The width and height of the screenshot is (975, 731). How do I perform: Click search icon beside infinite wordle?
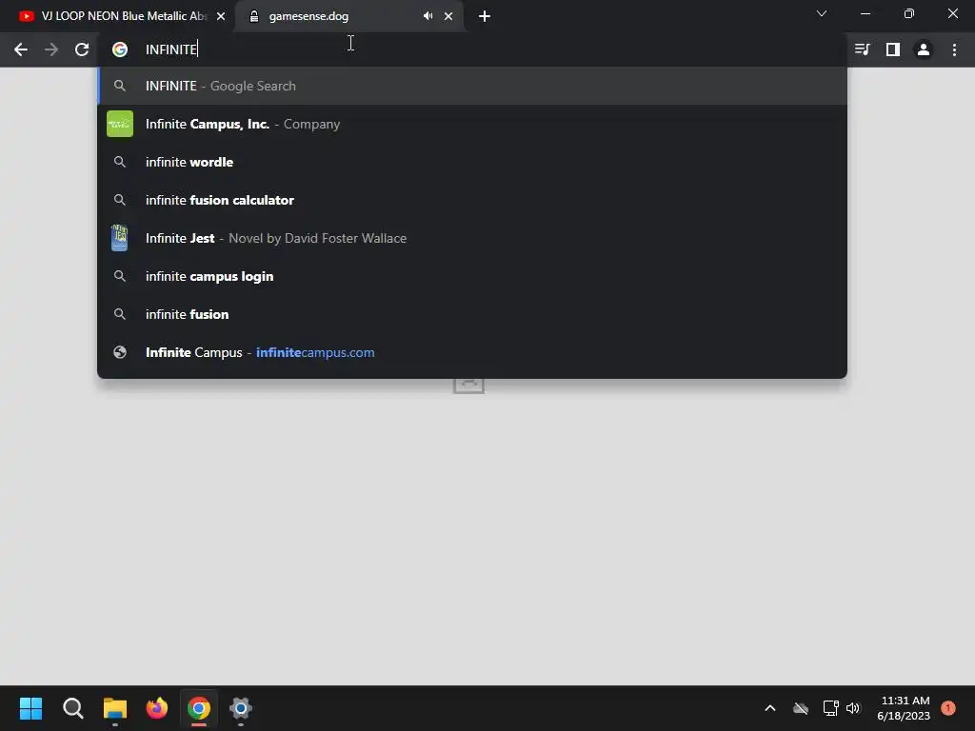(x=120, y=162)
